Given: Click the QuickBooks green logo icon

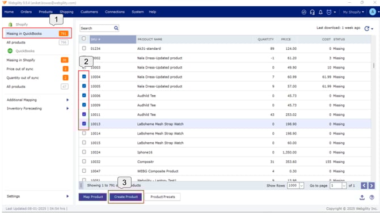Looking at the screenshot, I should pos(10,51).
